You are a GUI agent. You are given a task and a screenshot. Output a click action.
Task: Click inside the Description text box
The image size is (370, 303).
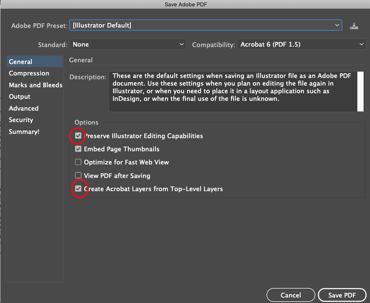click(x=233, y=92)
